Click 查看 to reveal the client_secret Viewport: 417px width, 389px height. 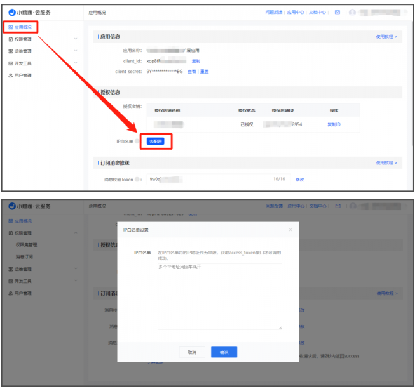[x=191, y=72]
